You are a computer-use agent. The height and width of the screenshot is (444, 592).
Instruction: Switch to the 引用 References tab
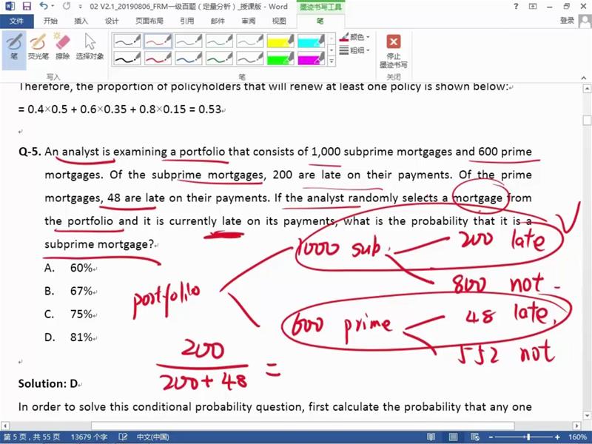[x=187, y=21]
